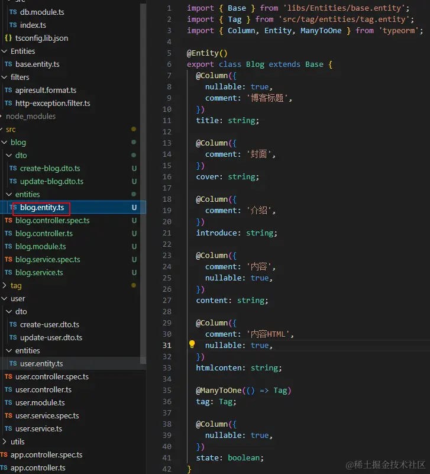Click the TS icon beside base.entity.ts
The width and height of the screenshot is (430, 474).
8,64
